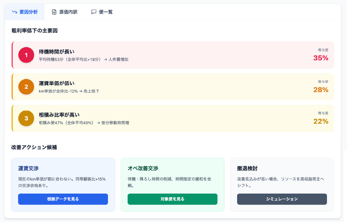347x222 pixels.
Task: Click the 運賃交渉 card heading
Action: [28, 169]
